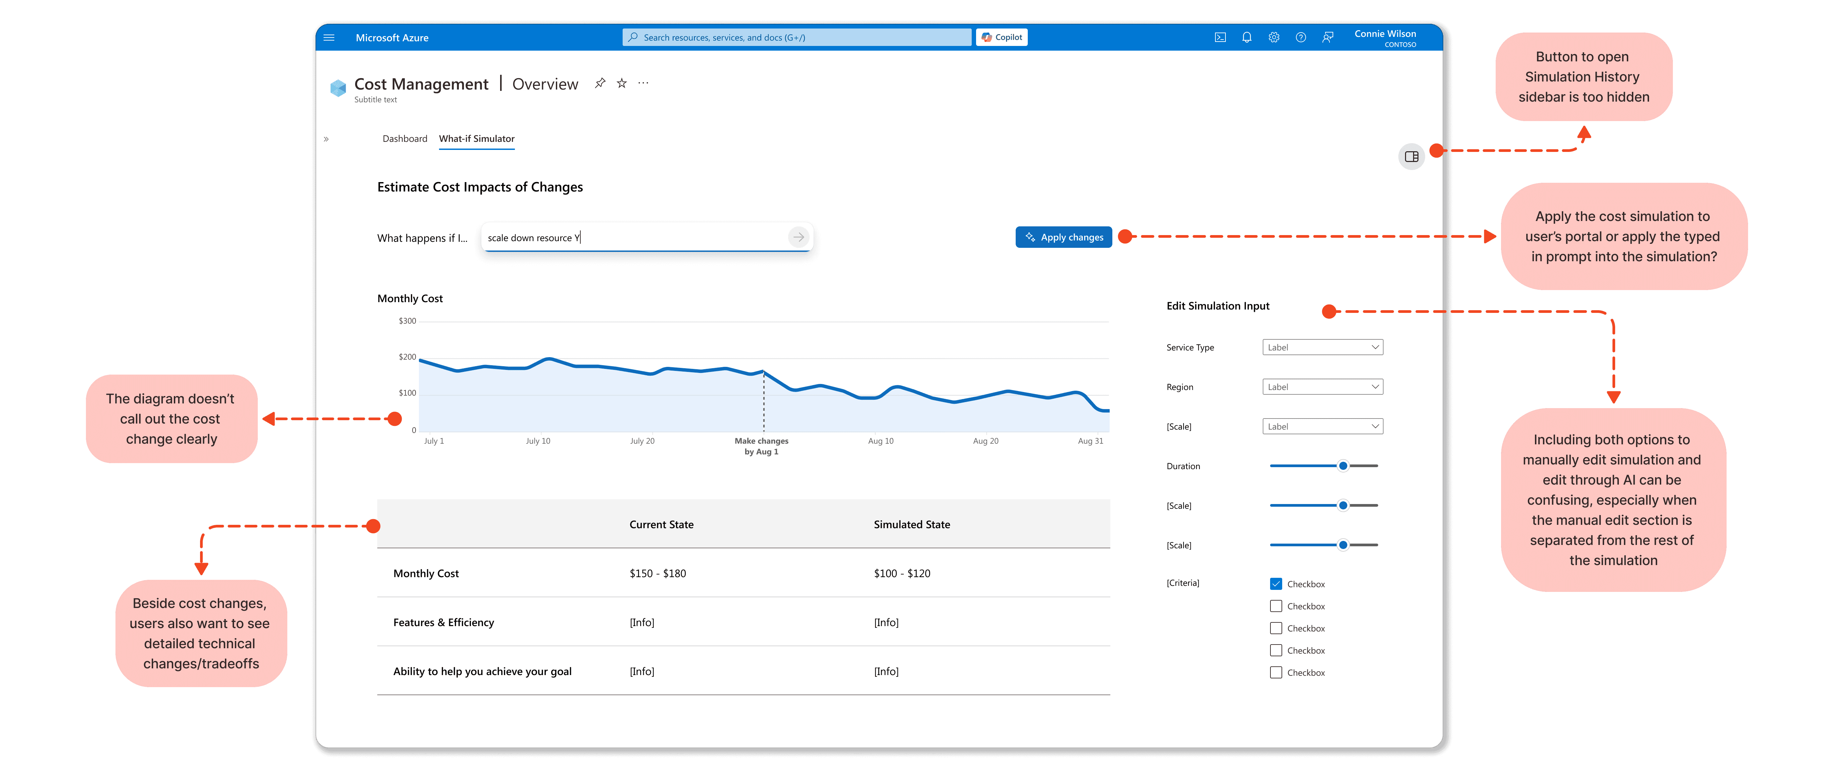Screen dimensions: 1834x776
Task: Open the help question mark icon
Action: pos(1301,38)
